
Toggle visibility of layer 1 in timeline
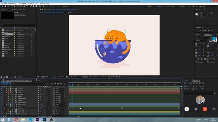1,89
